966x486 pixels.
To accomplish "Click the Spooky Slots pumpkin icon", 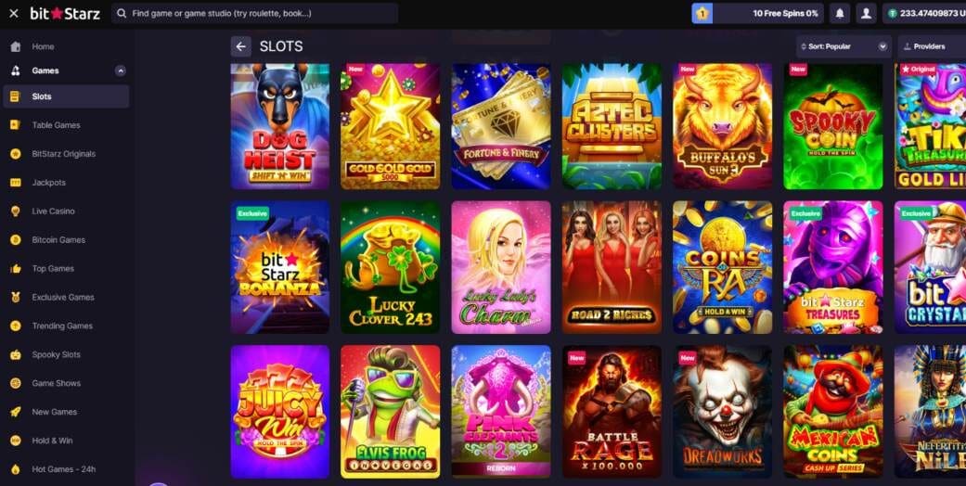I will pyautogui.click(x=16, y=355).
